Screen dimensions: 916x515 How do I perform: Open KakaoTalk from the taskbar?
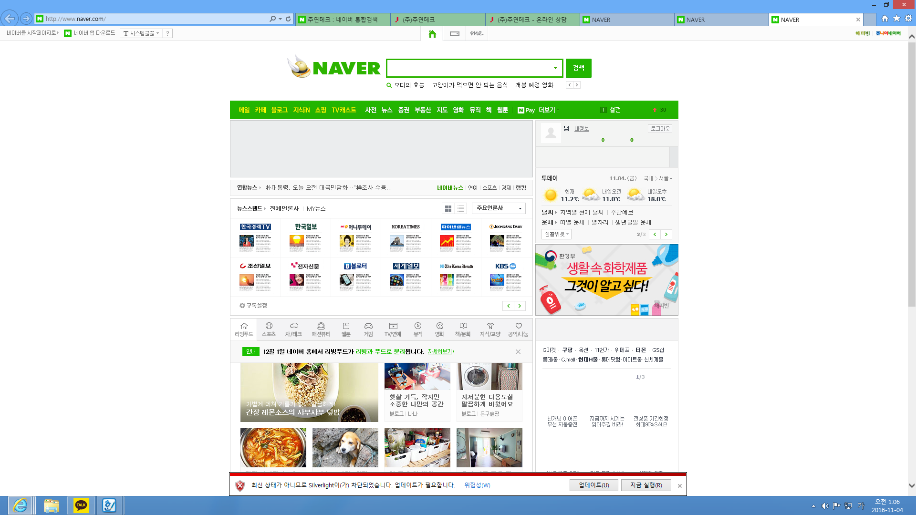pos(81,505)
